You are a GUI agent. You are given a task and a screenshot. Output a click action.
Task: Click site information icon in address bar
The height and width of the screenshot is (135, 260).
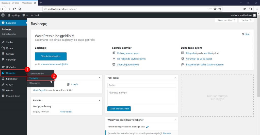click(45, 9)
